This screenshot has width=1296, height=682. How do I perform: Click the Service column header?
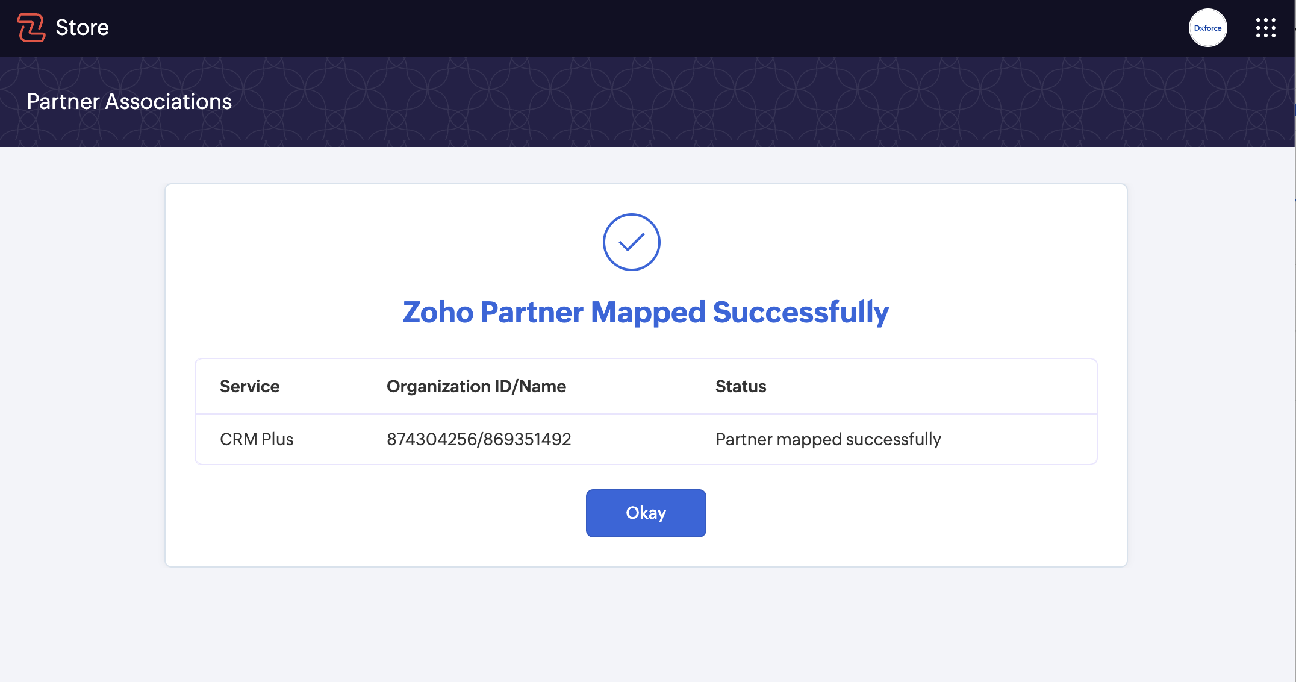(249, 386)
